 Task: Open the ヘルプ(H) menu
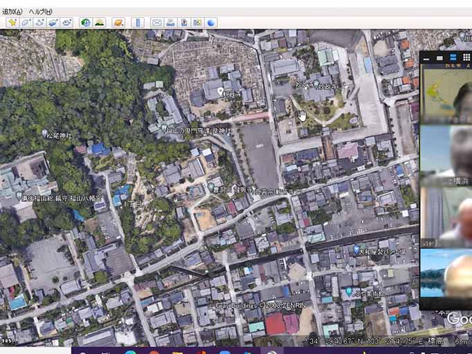click(x=40, y=12)
